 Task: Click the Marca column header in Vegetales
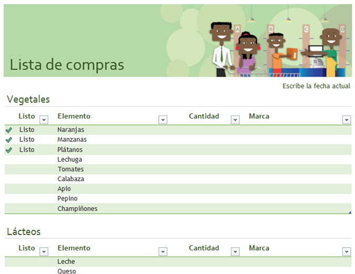point(259,116)
